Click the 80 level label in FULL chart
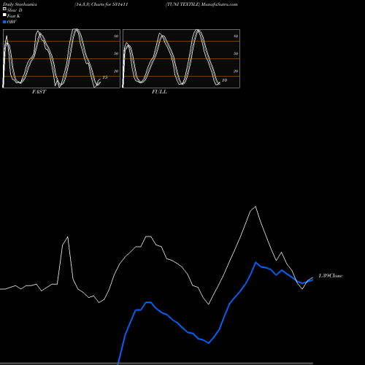365x365 pixels. click(x=236, y=36)
